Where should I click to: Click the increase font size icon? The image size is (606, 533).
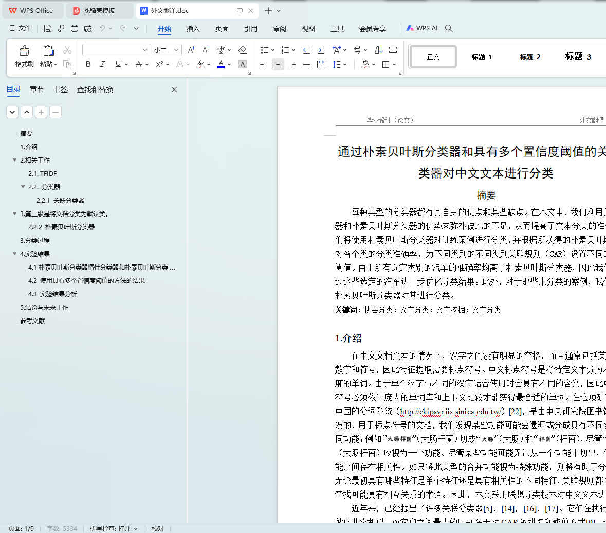(191, 50)
